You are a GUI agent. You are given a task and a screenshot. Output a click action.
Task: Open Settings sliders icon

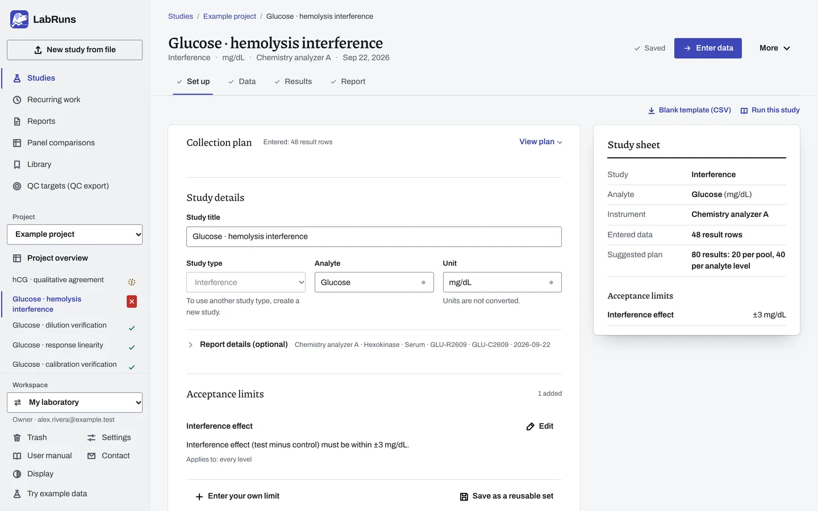pos(91,438)
